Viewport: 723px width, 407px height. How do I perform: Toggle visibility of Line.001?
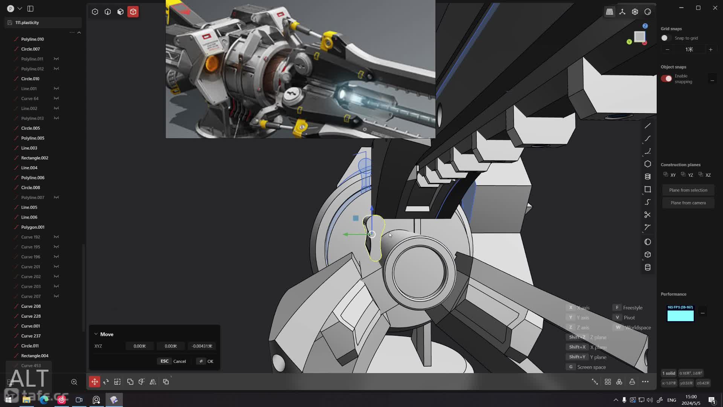pyautogui.click(x=56, y=89)
